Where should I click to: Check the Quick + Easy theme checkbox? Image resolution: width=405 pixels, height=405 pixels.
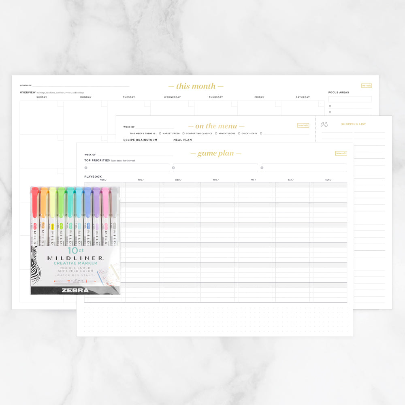point(239,133)
